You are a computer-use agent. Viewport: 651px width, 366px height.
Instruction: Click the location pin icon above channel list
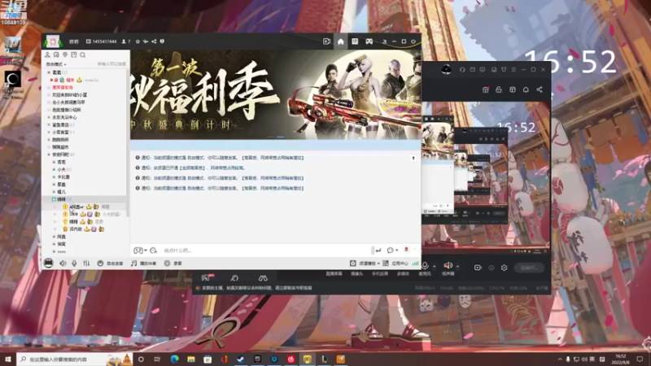[65, 54]
